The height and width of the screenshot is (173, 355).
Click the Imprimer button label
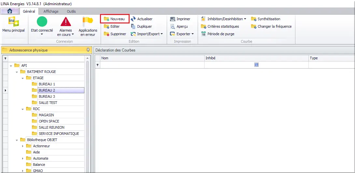tap(183, 19)
